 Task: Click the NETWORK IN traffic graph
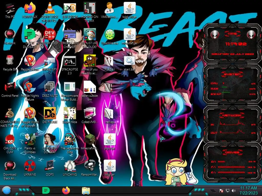232,123
